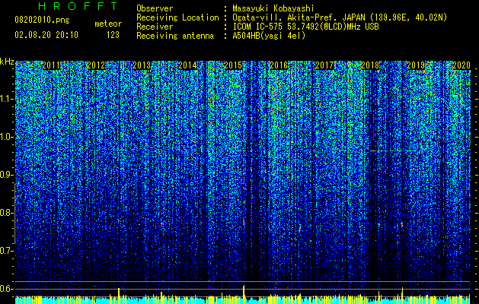
Task: Click the red meteor echo near 2015
Action: click(x=244, y=223)
